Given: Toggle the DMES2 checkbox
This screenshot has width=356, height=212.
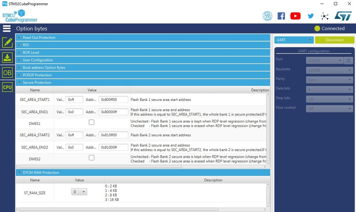Looking at the screenshot, I should [x=92, y=157].
